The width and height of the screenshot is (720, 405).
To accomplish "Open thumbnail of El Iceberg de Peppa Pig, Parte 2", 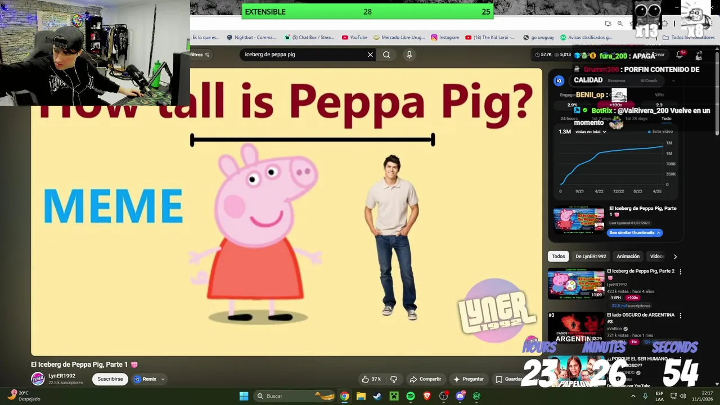I will click(576, 283).
